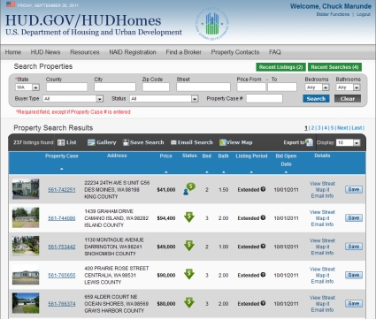Click thumbnail photo of Ocean Shores property
The image size is (376, 319).
tap(26, 303)
